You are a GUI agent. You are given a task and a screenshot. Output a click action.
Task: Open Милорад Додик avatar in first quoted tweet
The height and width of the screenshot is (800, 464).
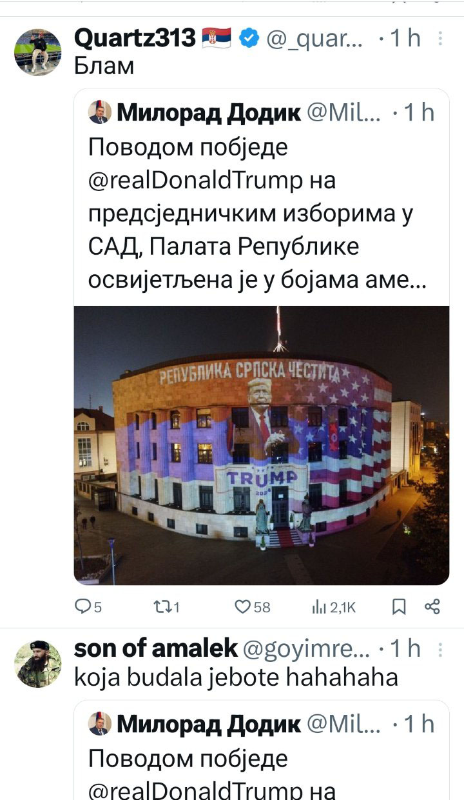pyautogui.click(x=99, y=112)
